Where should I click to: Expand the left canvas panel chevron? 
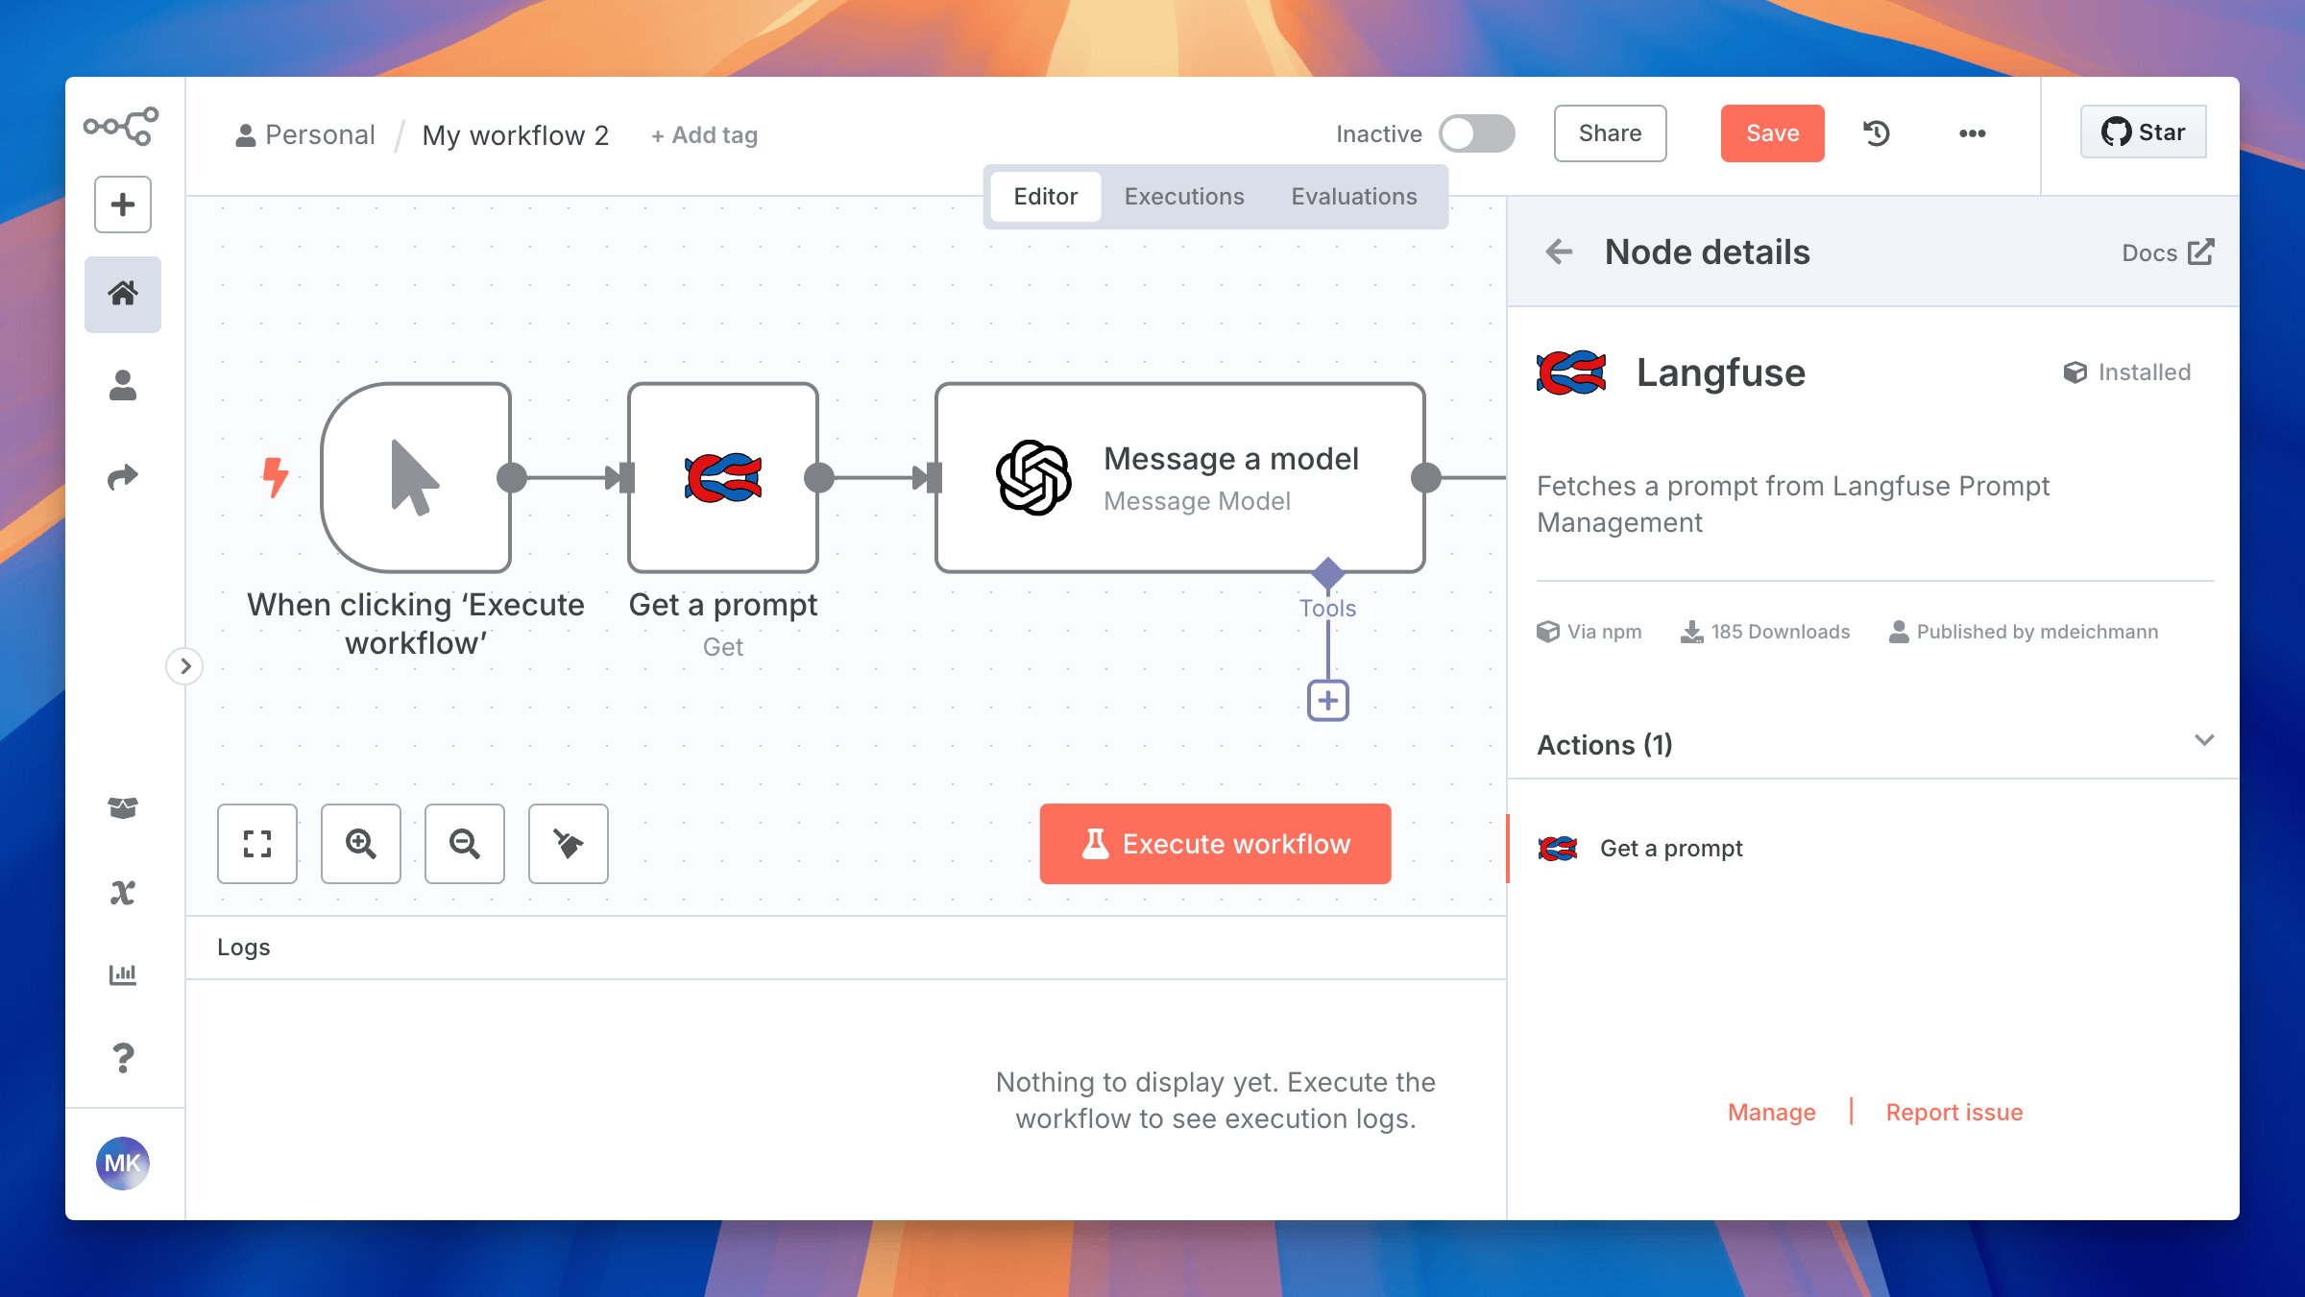click(x=185, y=665)
